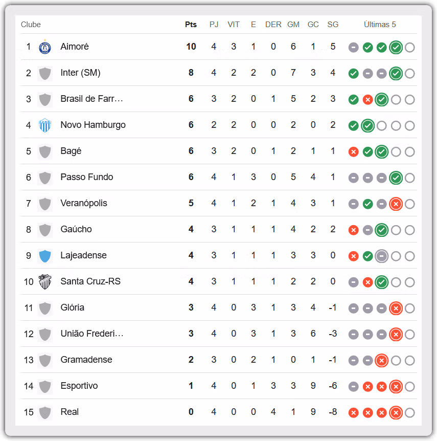Click the Santa Cruz-RS club crest
Screen dimensions: 437x441
tap(45, 282)
